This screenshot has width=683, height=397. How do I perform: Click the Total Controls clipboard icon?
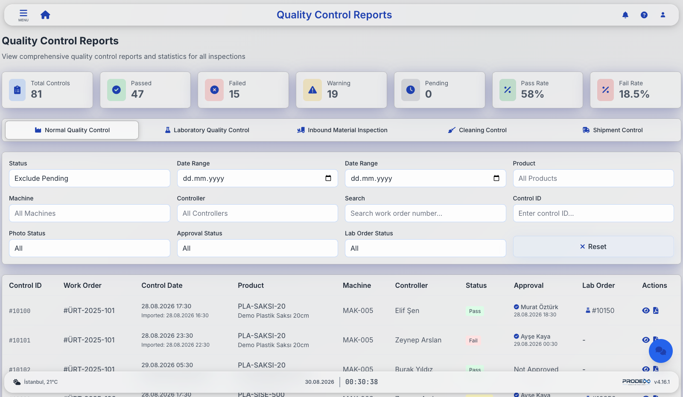(x=17, y=90)
